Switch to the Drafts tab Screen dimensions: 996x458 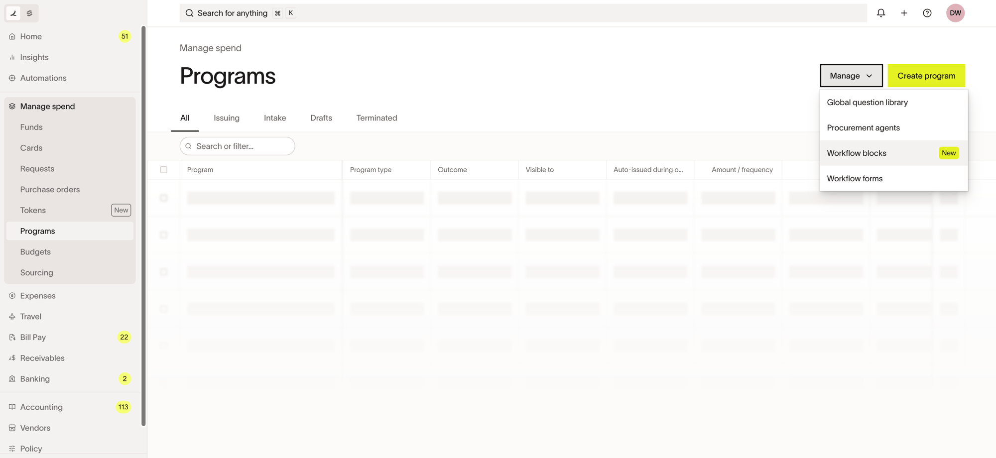point(321,118)
